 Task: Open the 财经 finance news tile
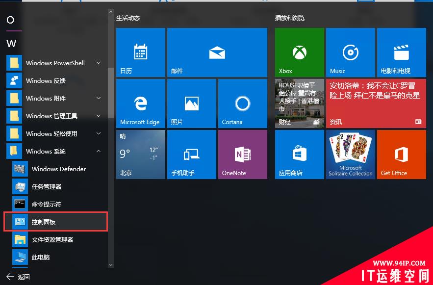coord(299,104)
